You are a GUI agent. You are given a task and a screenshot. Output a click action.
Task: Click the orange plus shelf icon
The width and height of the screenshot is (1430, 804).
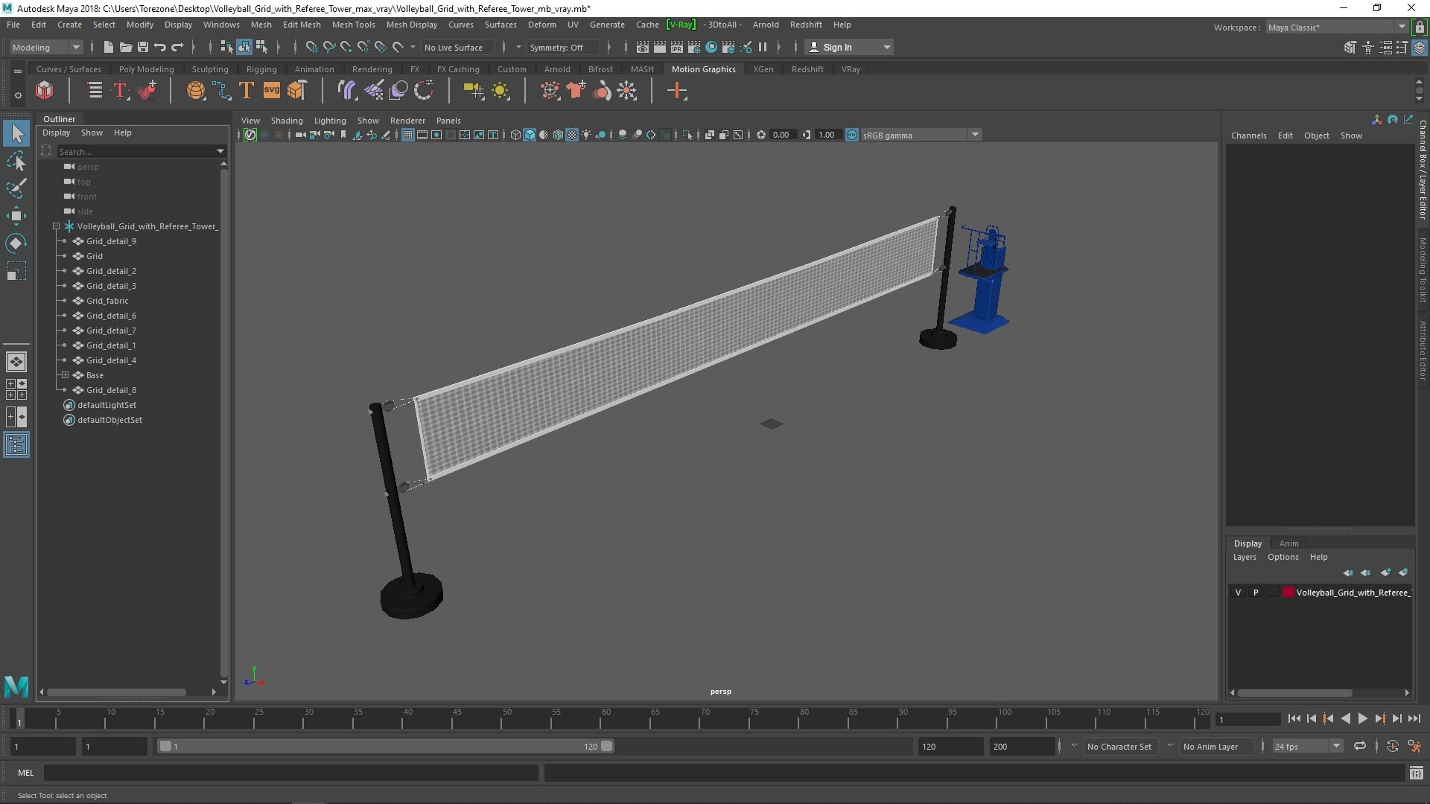point(677,91)
